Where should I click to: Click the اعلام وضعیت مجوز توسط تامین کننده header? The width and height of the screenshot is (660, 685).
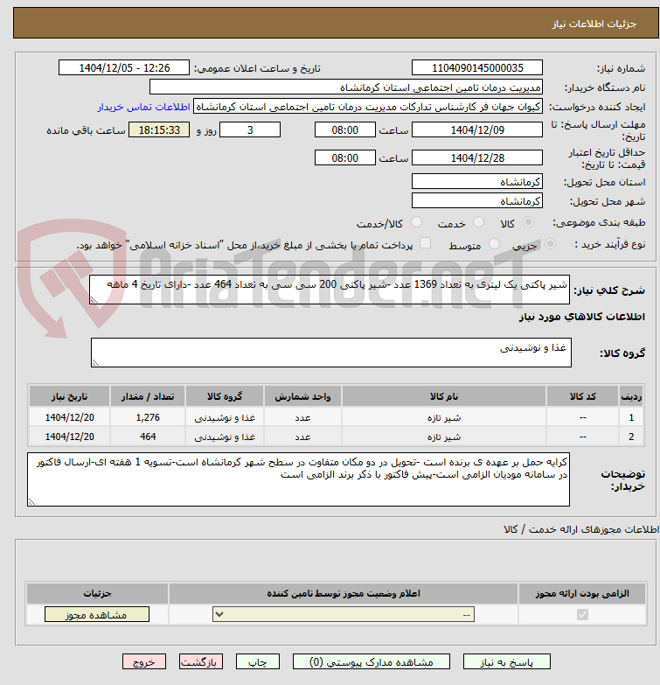[344, 593]
